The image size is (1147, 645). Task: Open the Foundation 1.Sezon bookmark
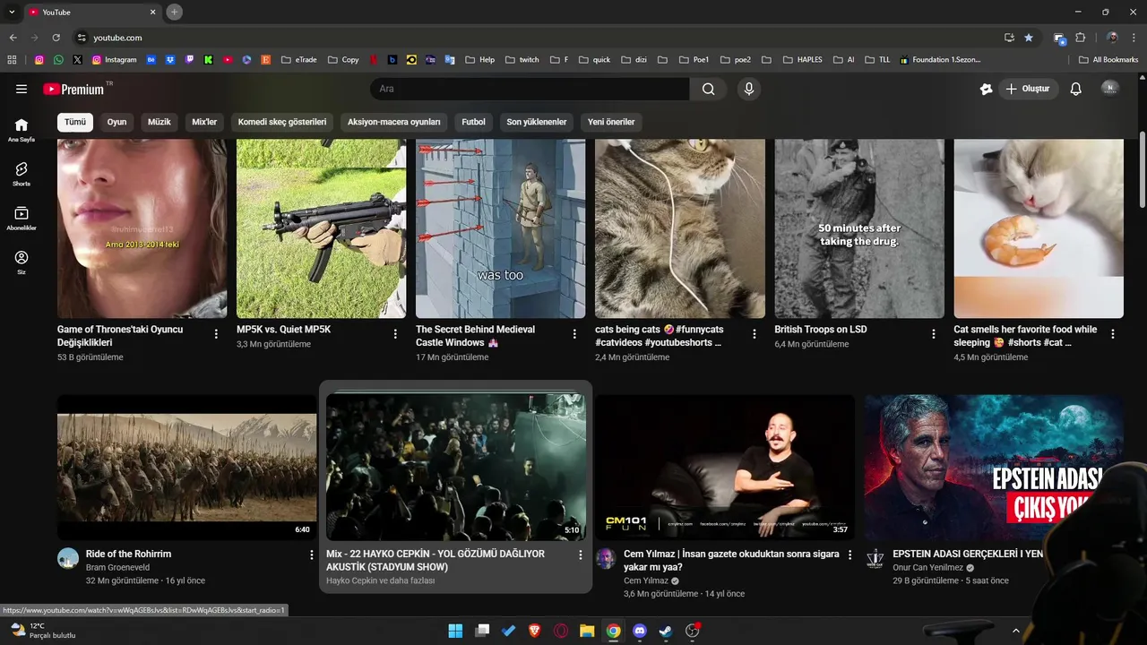[940, 60]
